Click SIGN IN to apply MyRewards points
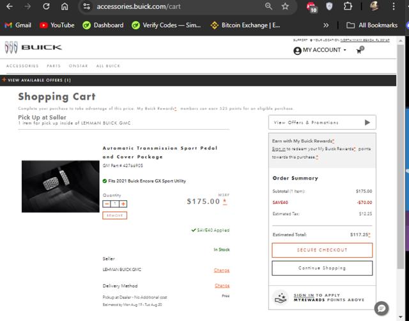The image size is (409, 321). tap(304, 295)
